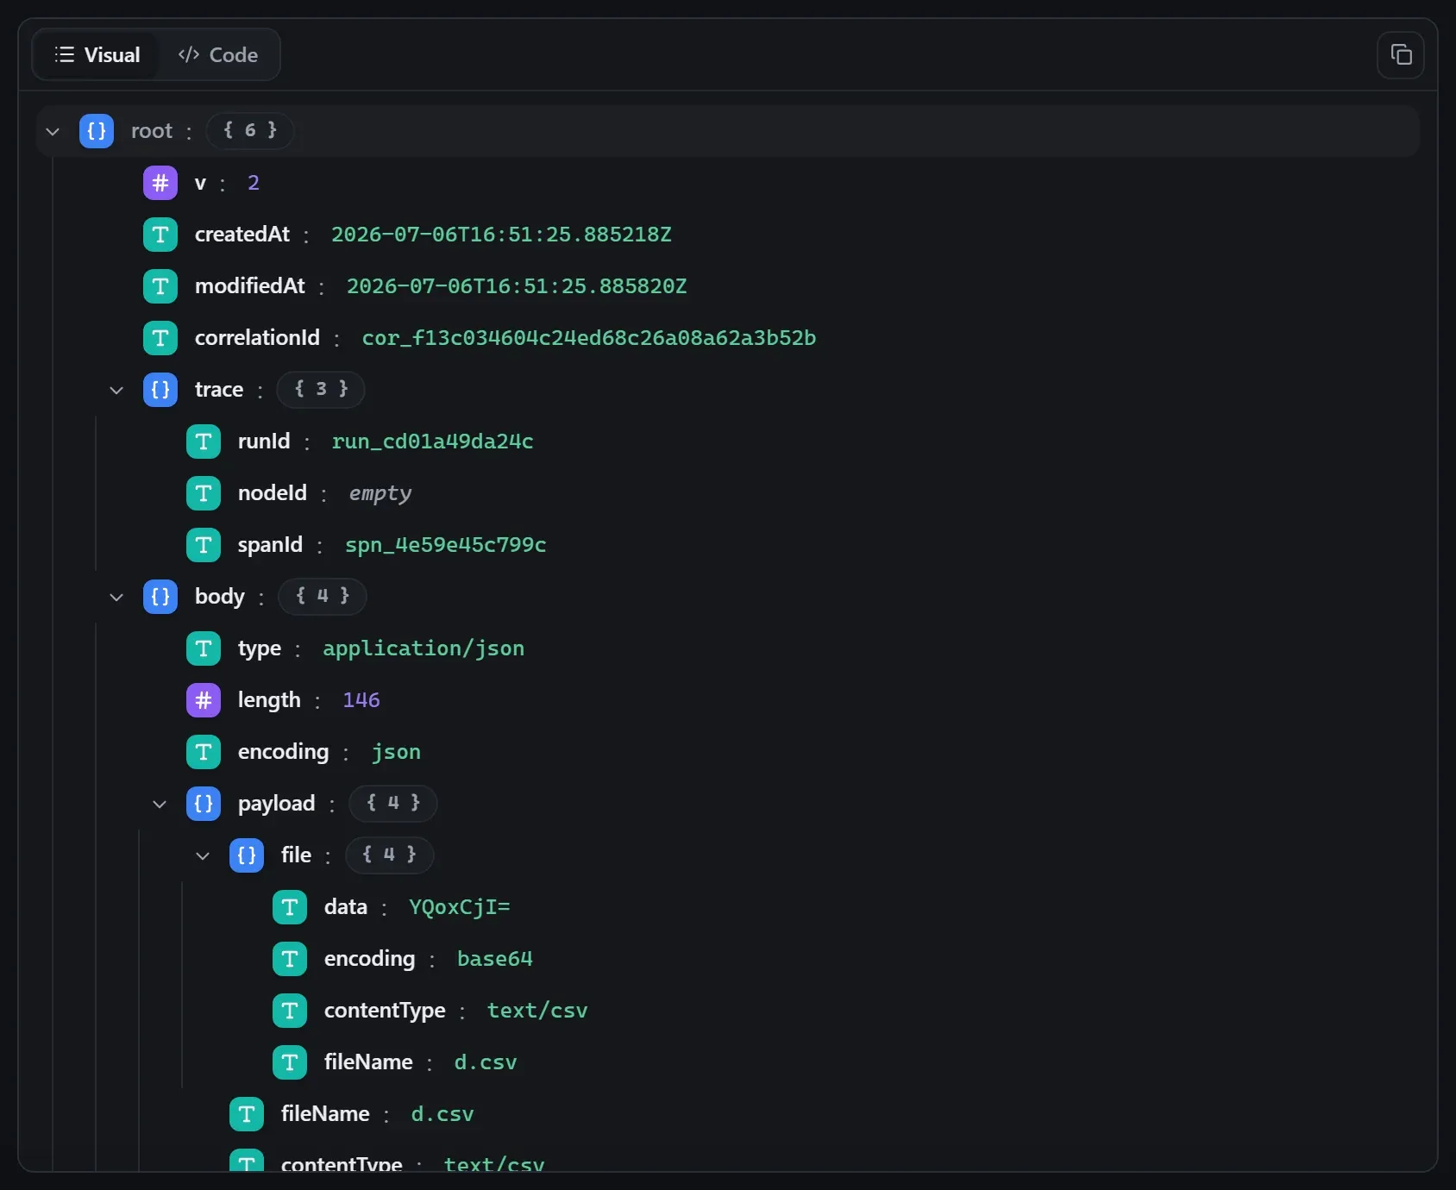Select the nodeId empty value

tap(380, 493)
